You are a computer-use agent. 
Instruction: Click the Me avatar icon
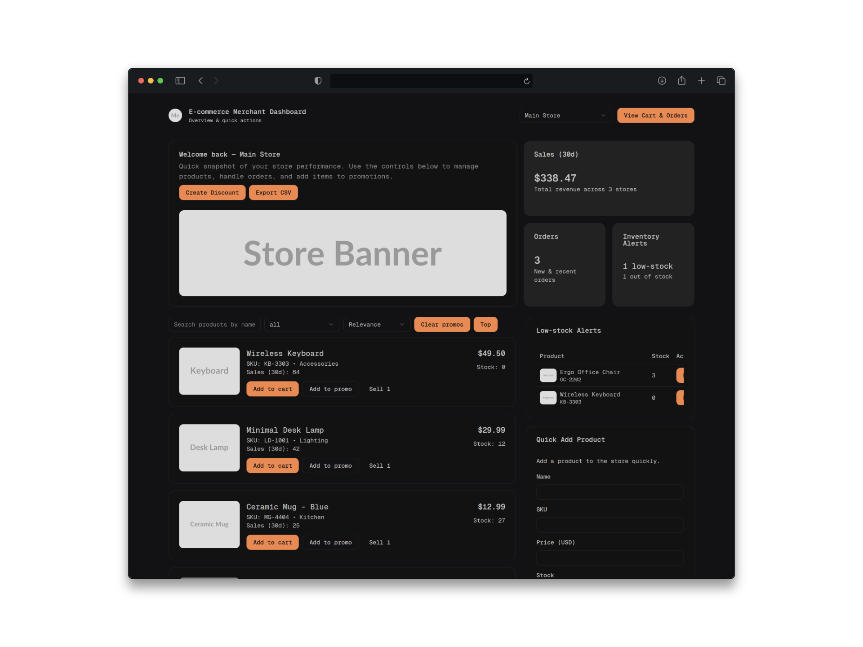tap(175, 115)
